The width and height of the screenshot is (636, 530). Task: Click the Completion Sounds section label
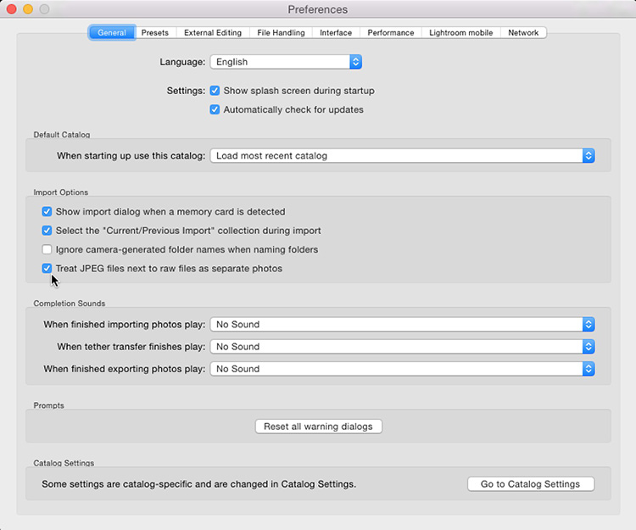pos(70,304)
